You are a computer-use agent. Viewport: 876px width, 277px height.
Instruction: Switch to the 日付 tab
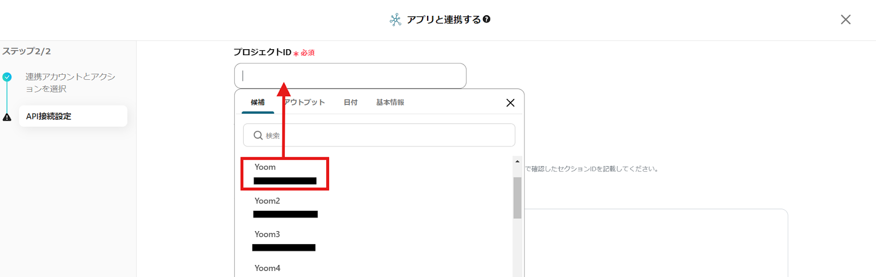click(350, 102)
